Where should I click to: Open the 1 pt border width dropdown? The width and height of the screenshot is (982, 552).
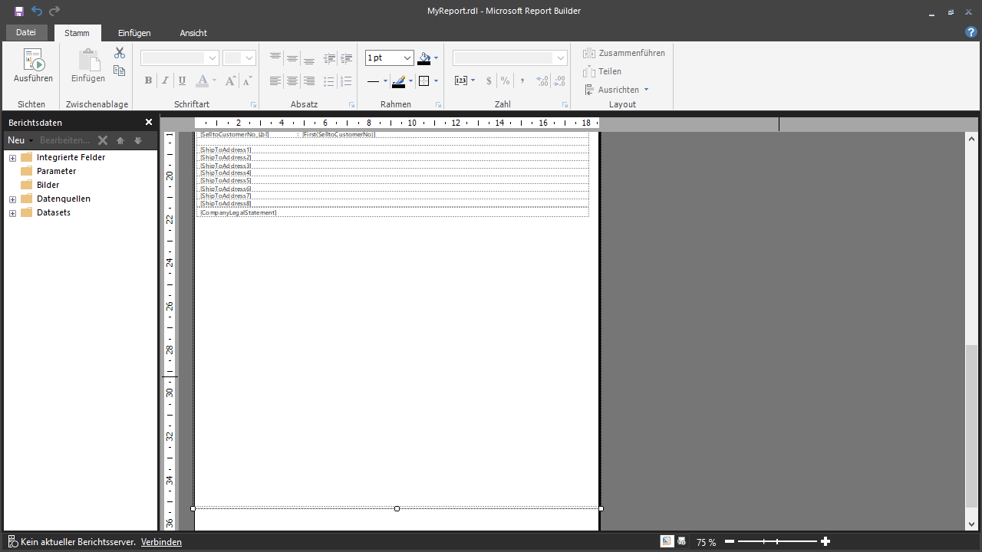click(407, 58)
